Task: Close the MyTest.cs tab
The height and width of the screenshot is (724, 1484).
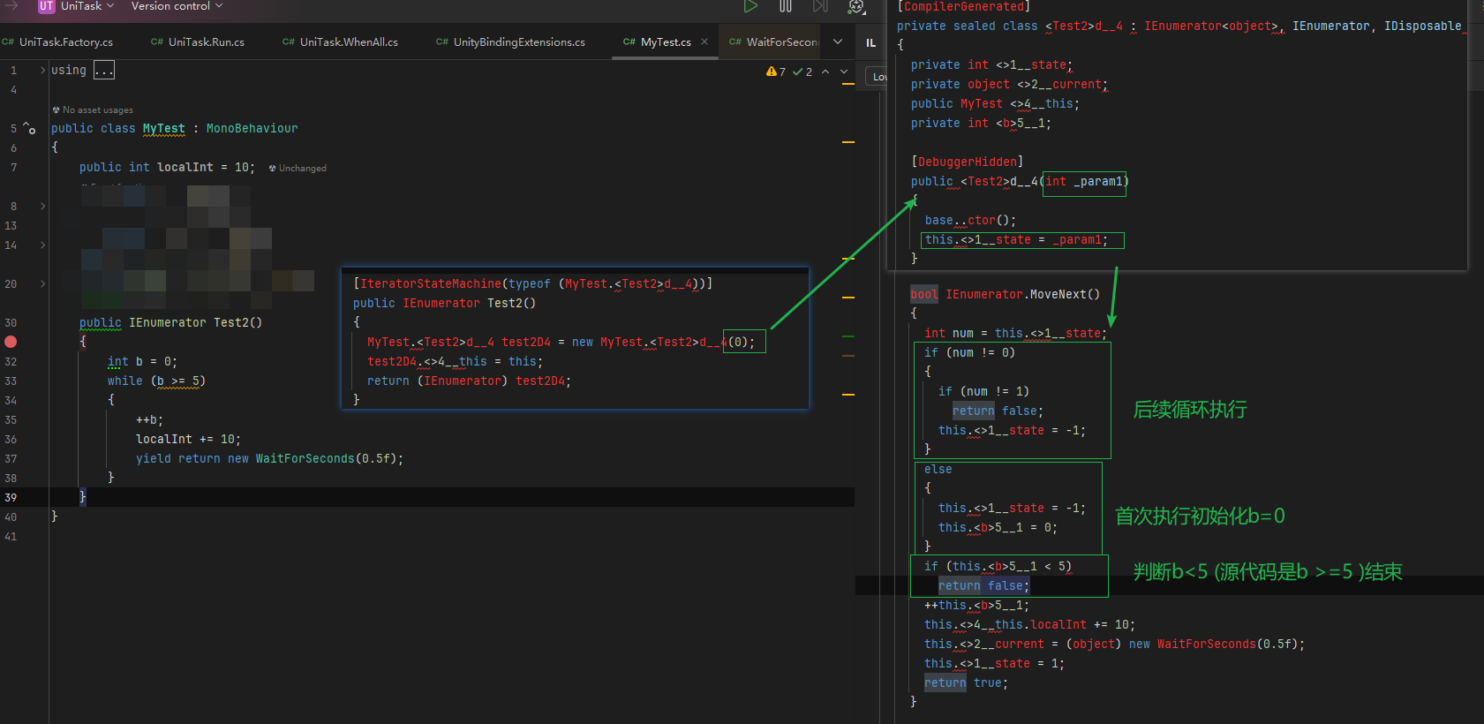Action: coord(704,41)
